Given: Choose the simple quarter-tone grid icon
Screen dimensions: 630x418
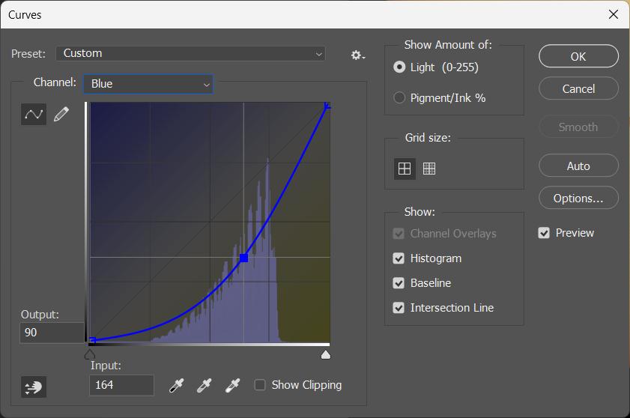Looking at the screenshot, I should click(x=405, y=169).
